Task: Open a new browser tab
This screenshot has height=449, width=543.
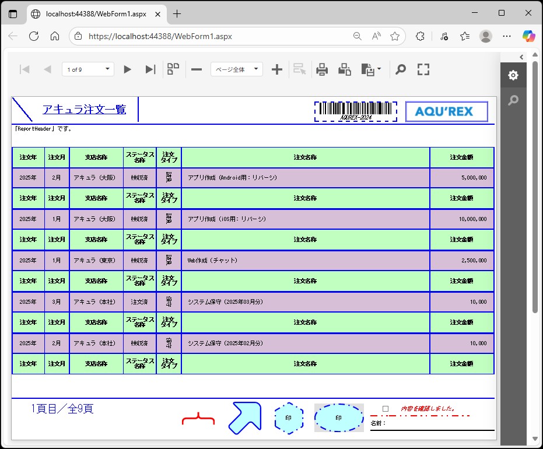Action: pyautogui.click(x=177, y=13)
